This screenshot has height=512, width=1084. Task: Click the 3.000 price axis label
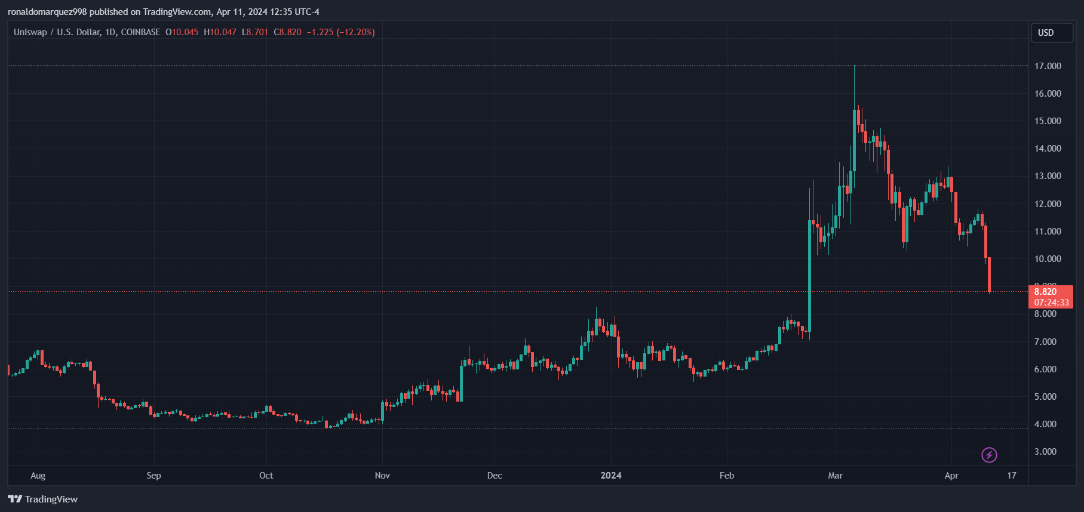coord(1045,452)
